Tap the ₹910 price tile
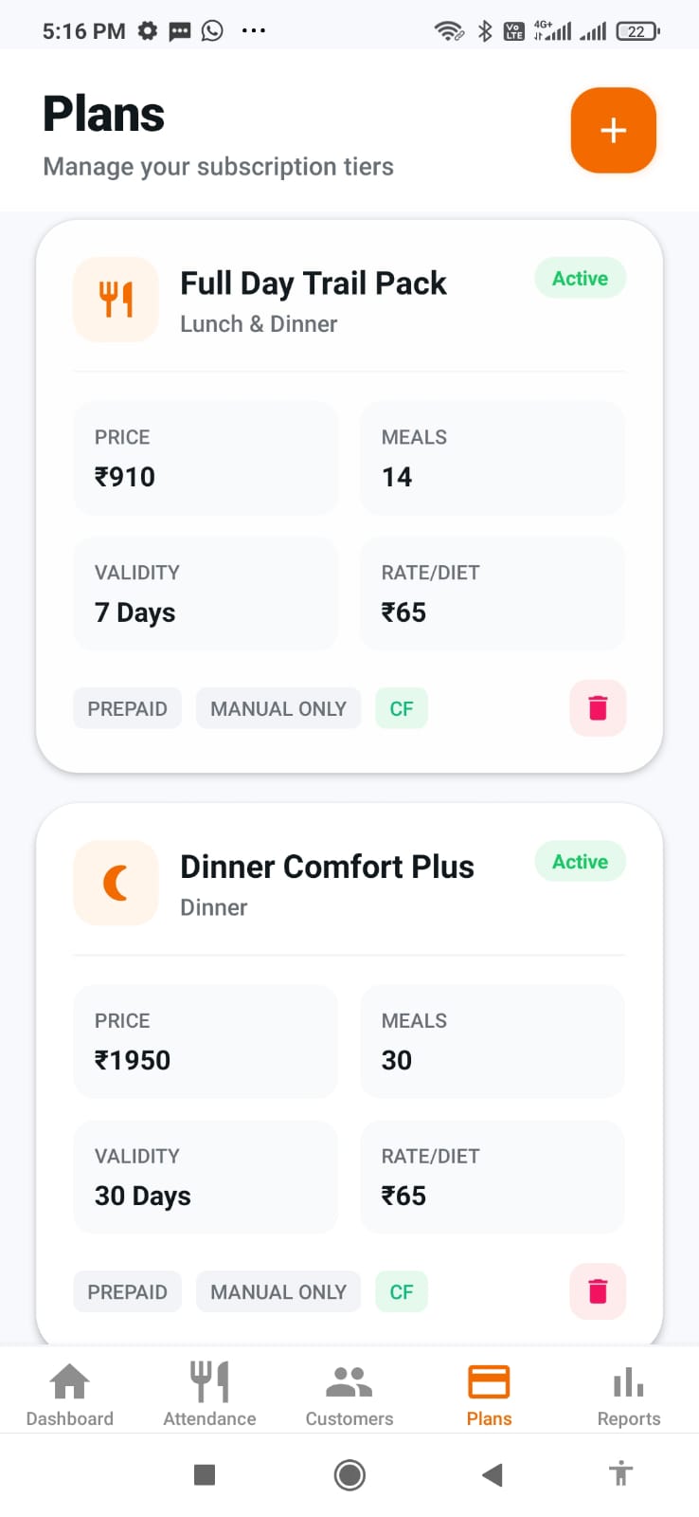Screen dimensions: 699x1517 pyautogui.click(x=206, y=459)
